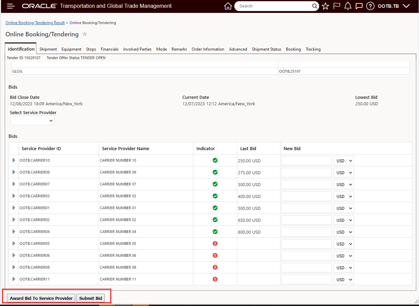Click green indicator for CARRIER NUMBER 02
Screen dimensions: 419x306
pyautogui.click(x=215, y=220)
